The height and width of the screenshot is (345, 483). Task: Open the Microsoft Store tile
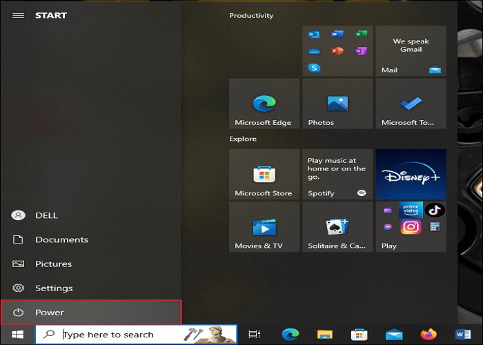click(264, 175)
